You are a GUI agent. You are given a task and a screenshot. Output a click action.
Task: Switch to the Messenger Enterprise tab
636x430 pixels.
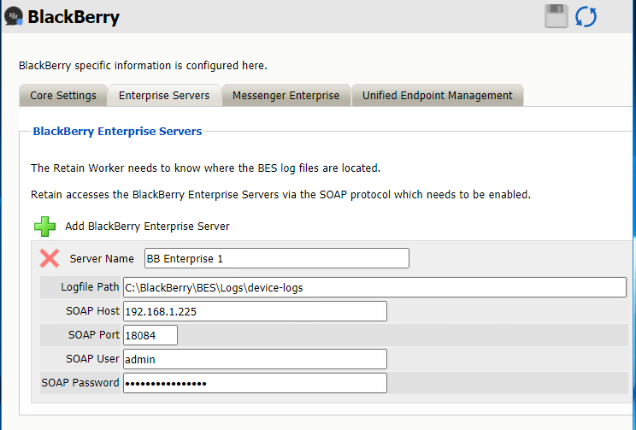click(286, 96)
